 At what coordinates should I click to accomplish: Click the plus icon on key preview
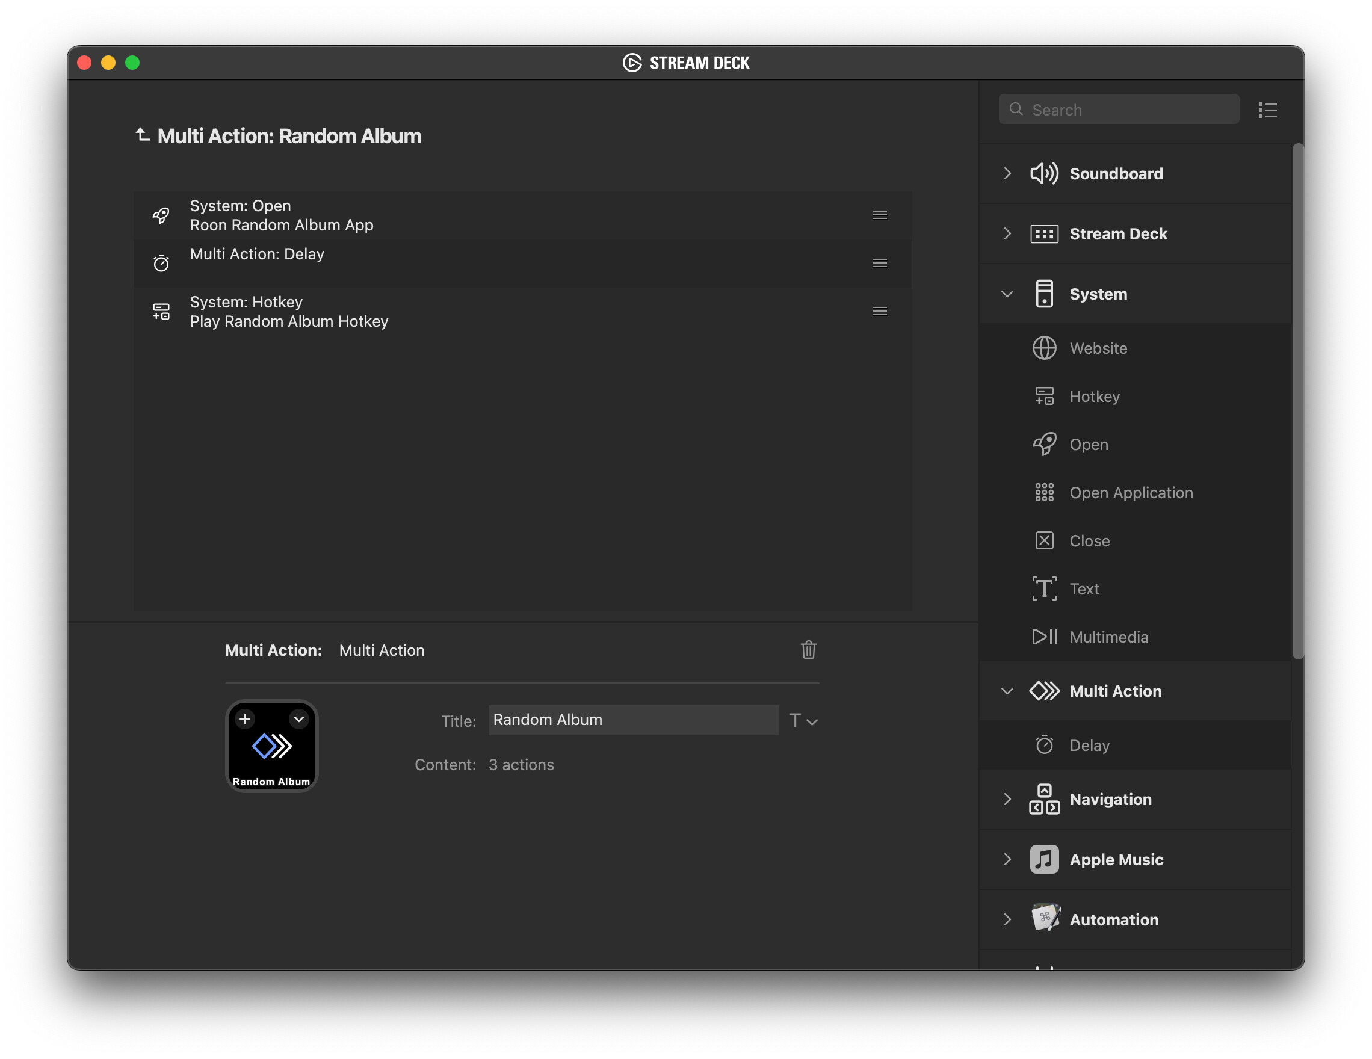click(245, 718)
